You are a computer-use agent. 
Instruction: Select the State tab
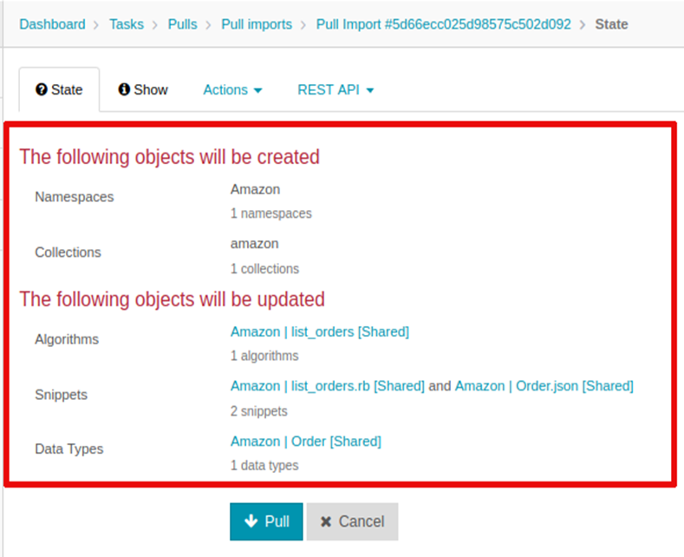59,89
